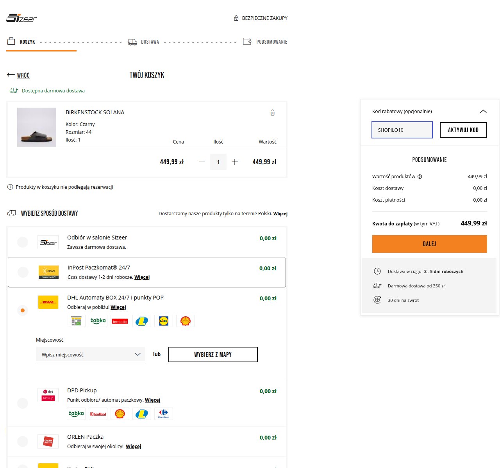Click the Lidl logo under DHL Automaty
This screenshot has width=500, height=468.
click(164, 321)
